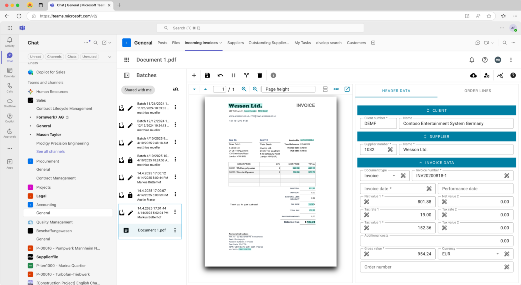This screenshot has width=521, height=285.
Task: Open Approvals in the Teams sidebar
Action: pyautogui.click(x=10, y=133)
